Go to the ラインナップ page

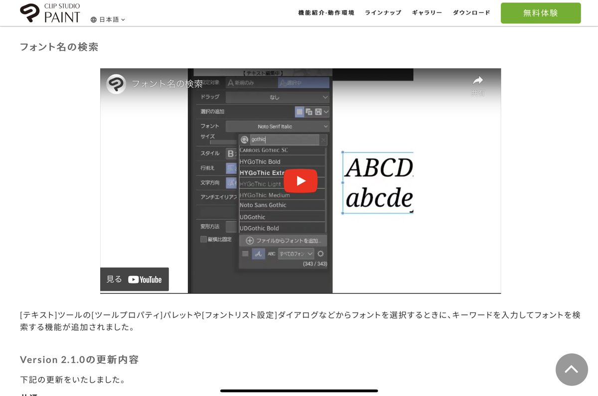[383, 13]
